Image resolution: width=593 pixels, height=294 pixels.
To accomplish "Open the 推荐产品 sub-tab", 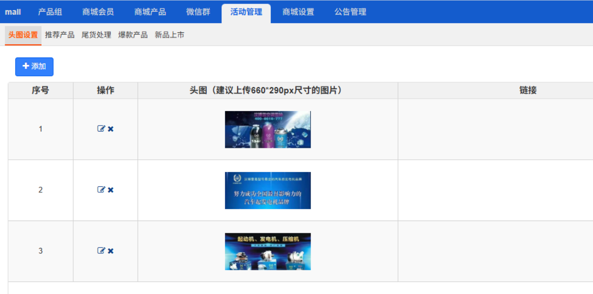I will [59, 35].
